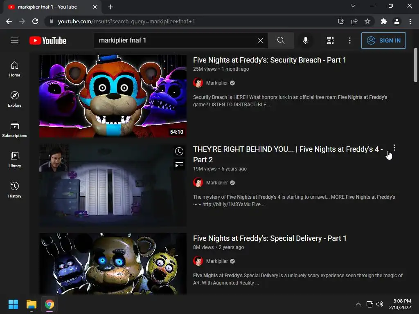Viewport: 419px width, 314px height.
Task: Click the browser address bar URL
Action: click(x=126, y=21)
